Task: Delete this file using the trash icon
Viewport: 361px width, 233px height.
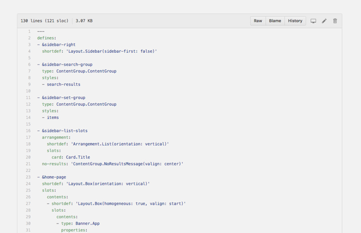Action: coord(335,21)
